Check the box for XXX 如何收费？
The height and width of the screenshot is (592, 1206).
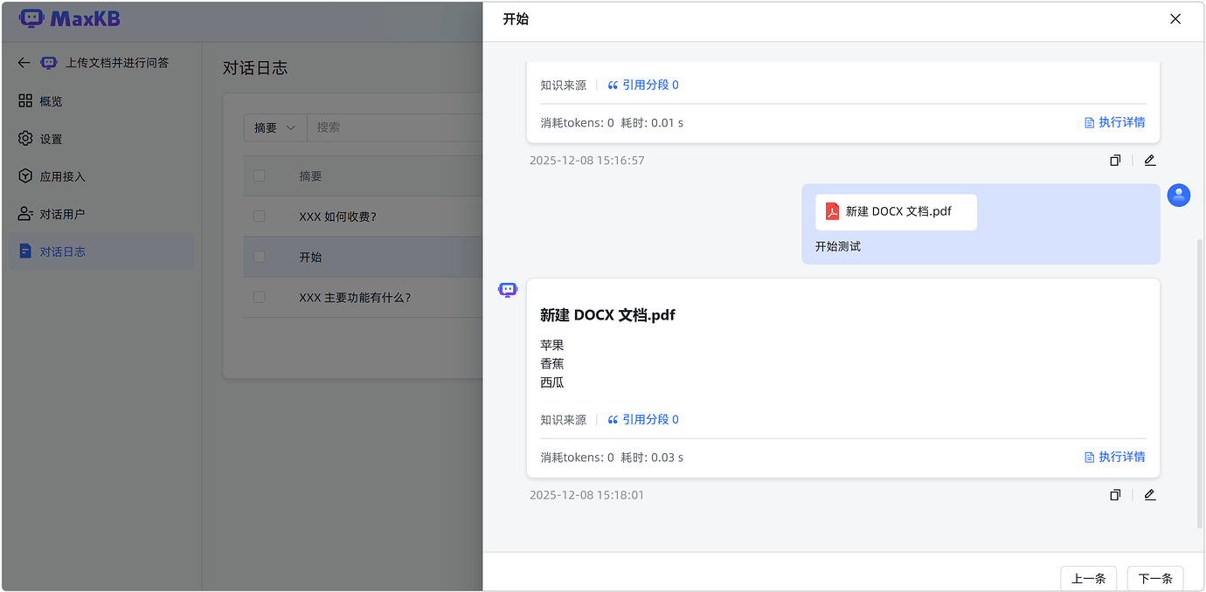[259, 216]
